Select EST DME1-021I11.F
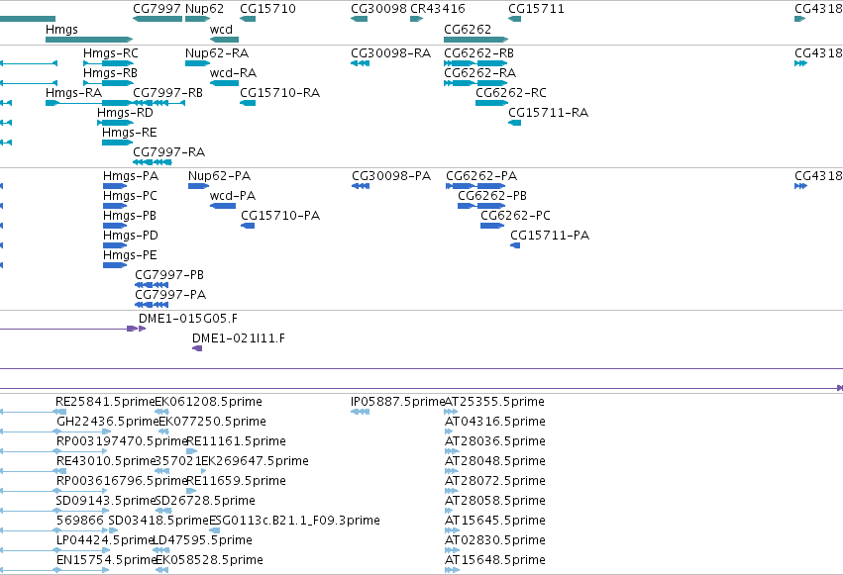Screen dimensions: 843x575 pos(239,338)
